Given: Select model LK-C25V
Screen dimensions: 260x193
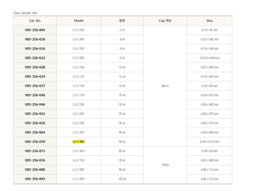Looking at the screenshot, I should (x=79, y=114).
